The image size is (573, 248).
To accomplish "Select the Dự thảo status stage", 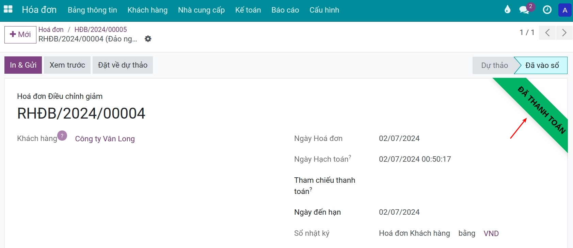I will (x=494, y=65).
